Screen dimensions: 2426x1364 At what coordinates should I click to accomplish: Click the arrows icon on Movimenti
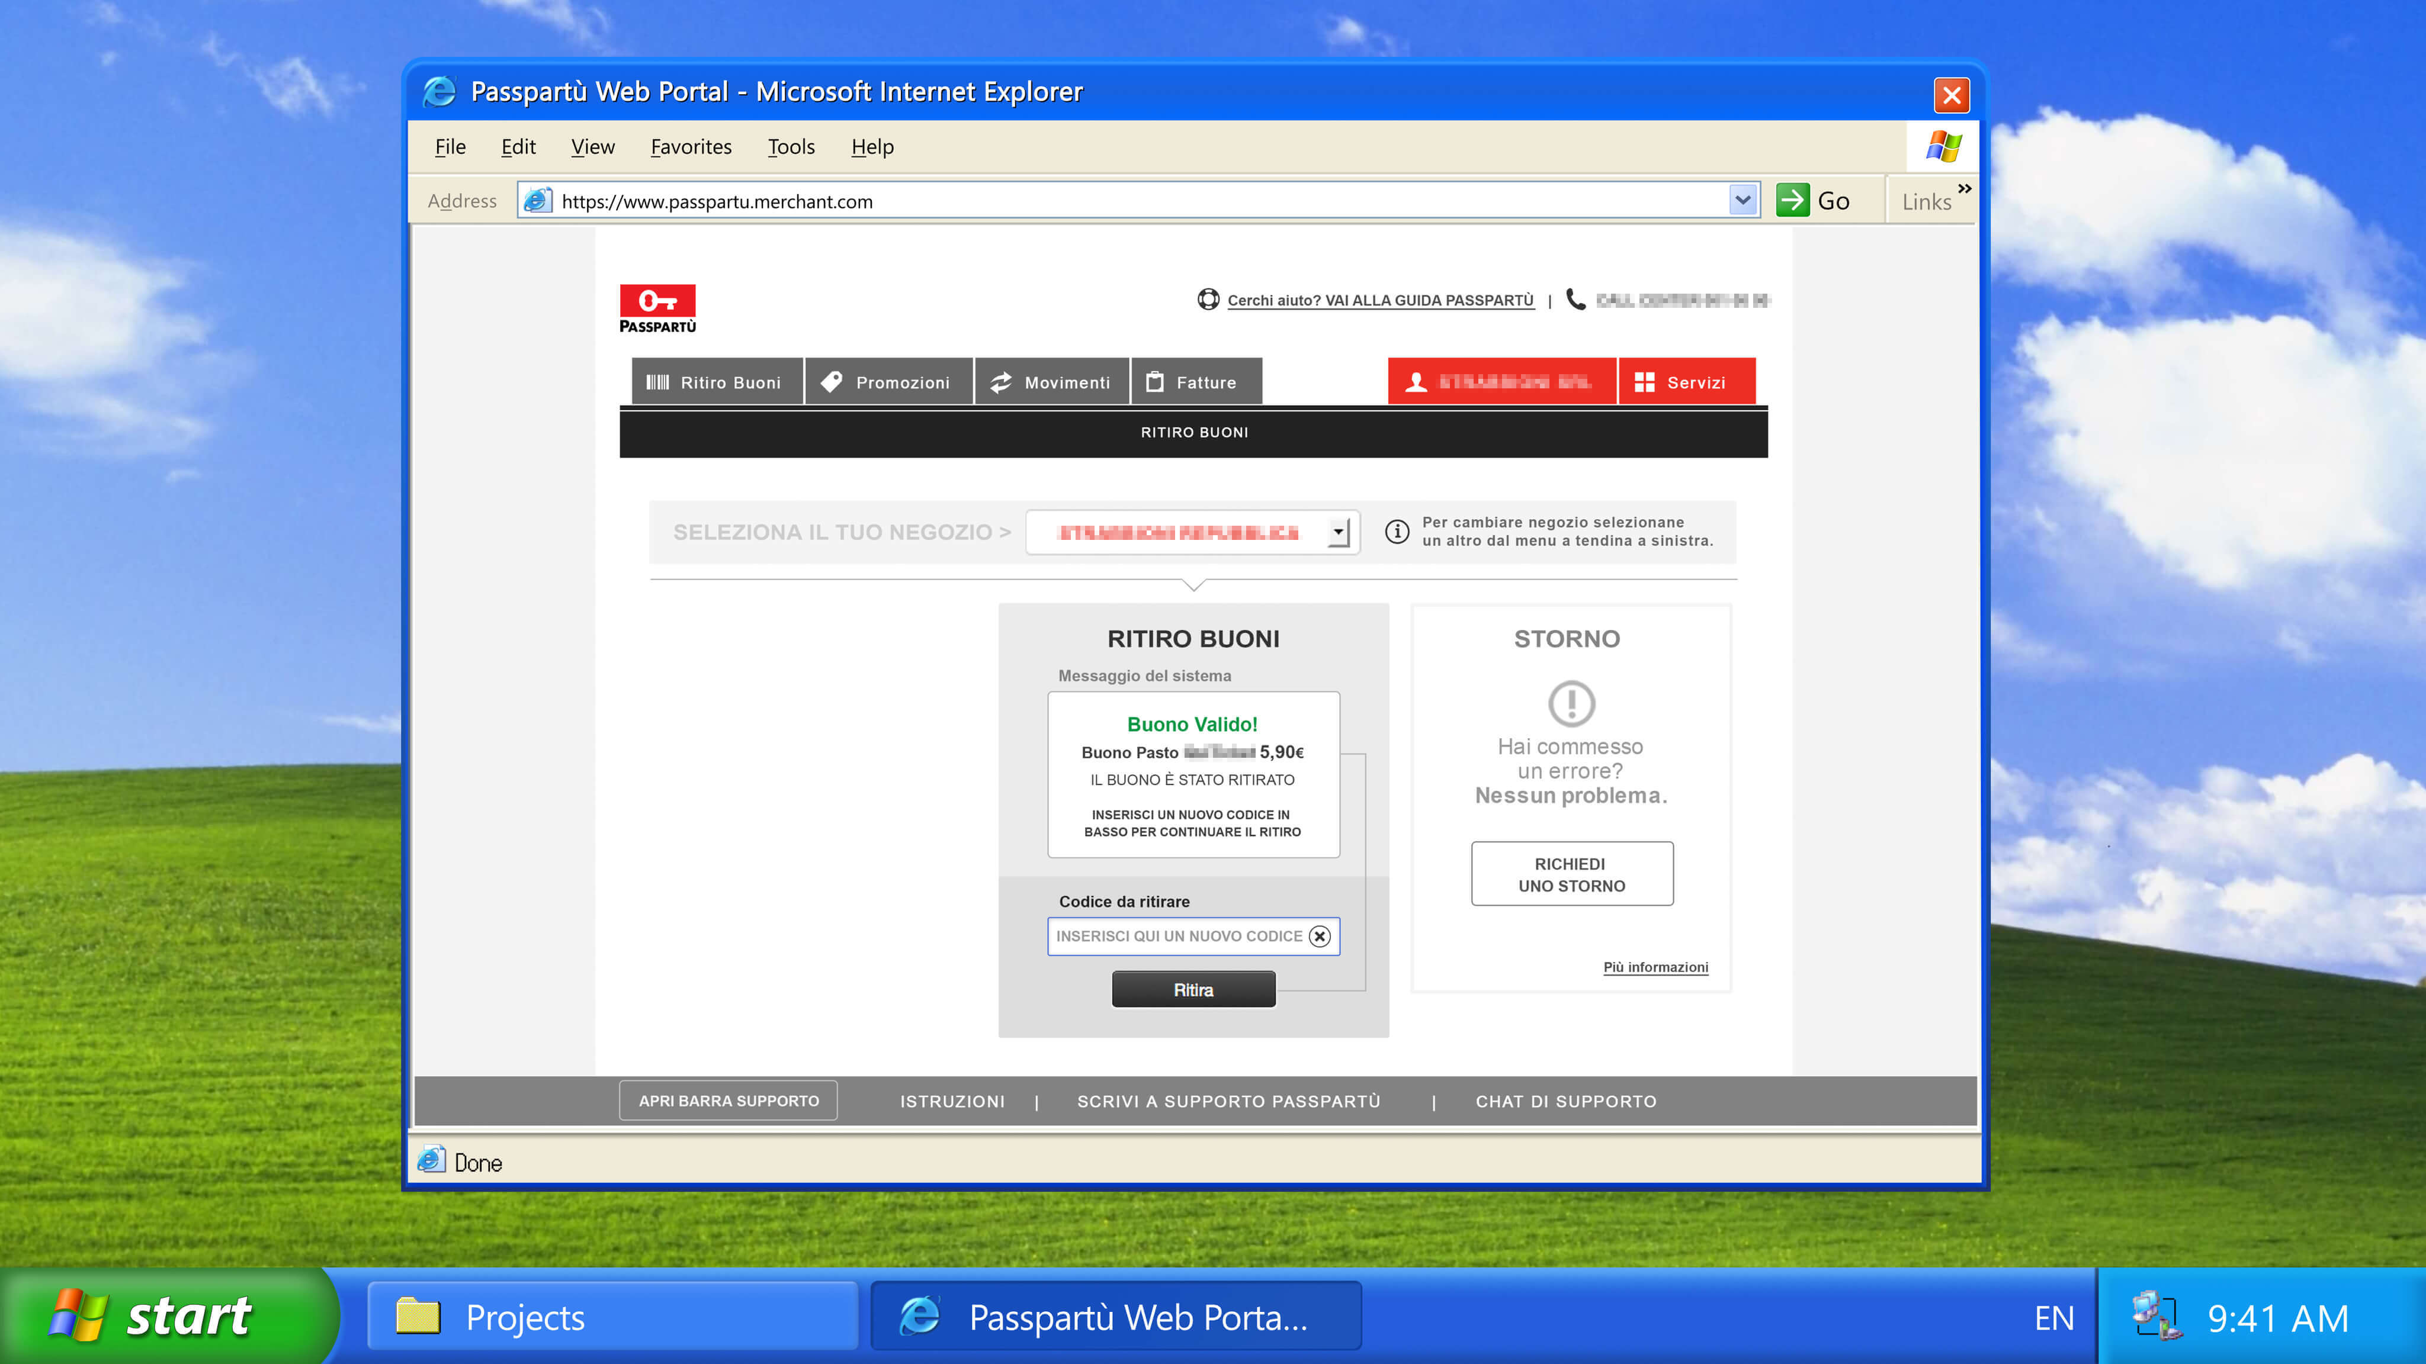pyautogui.click(x=1000, y=382)
